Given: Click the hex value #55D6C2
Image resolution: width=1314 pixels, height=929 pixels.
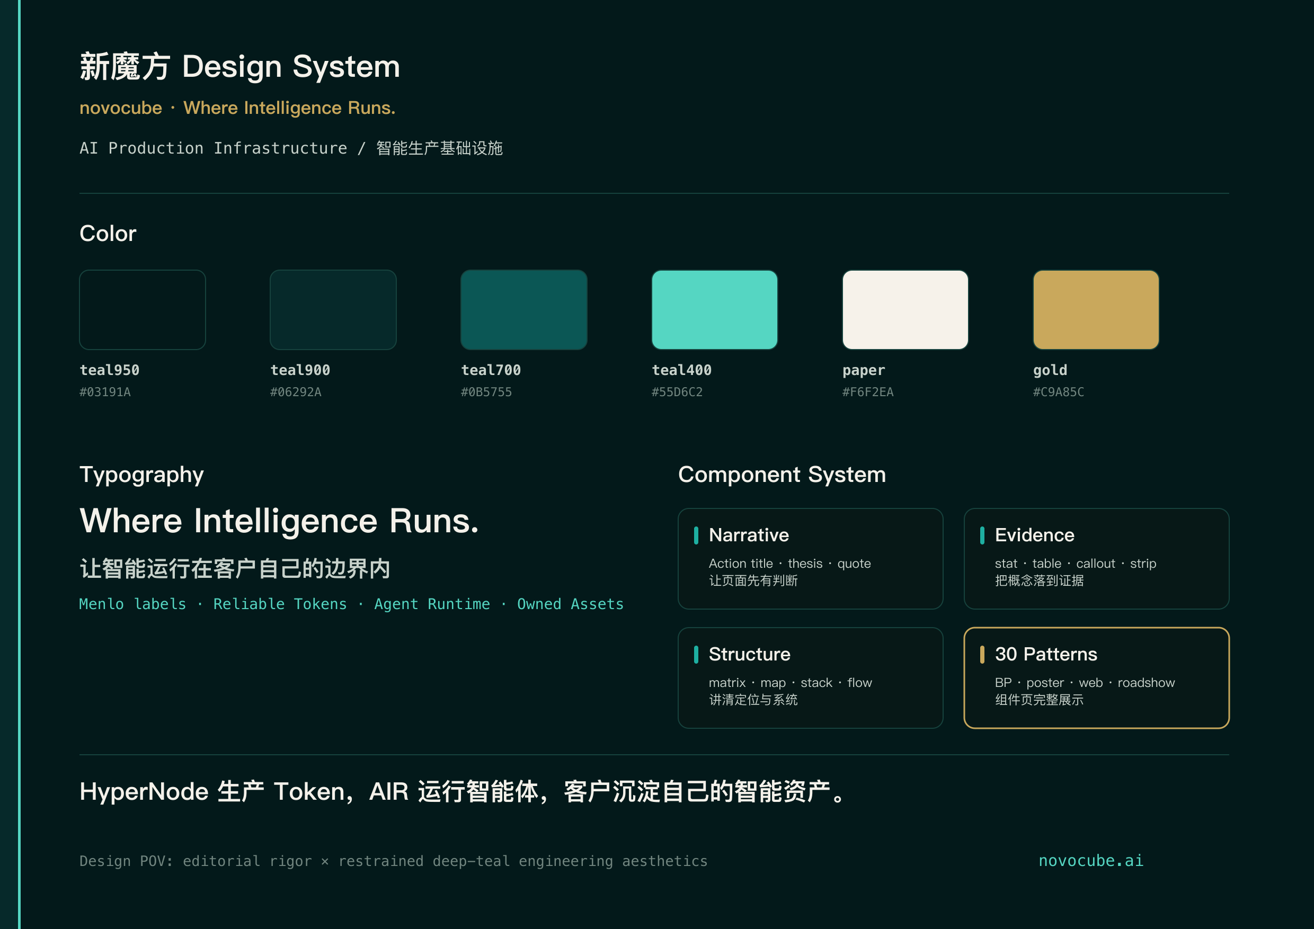Looking at the screenshot, I should click(x=677, y=392).
